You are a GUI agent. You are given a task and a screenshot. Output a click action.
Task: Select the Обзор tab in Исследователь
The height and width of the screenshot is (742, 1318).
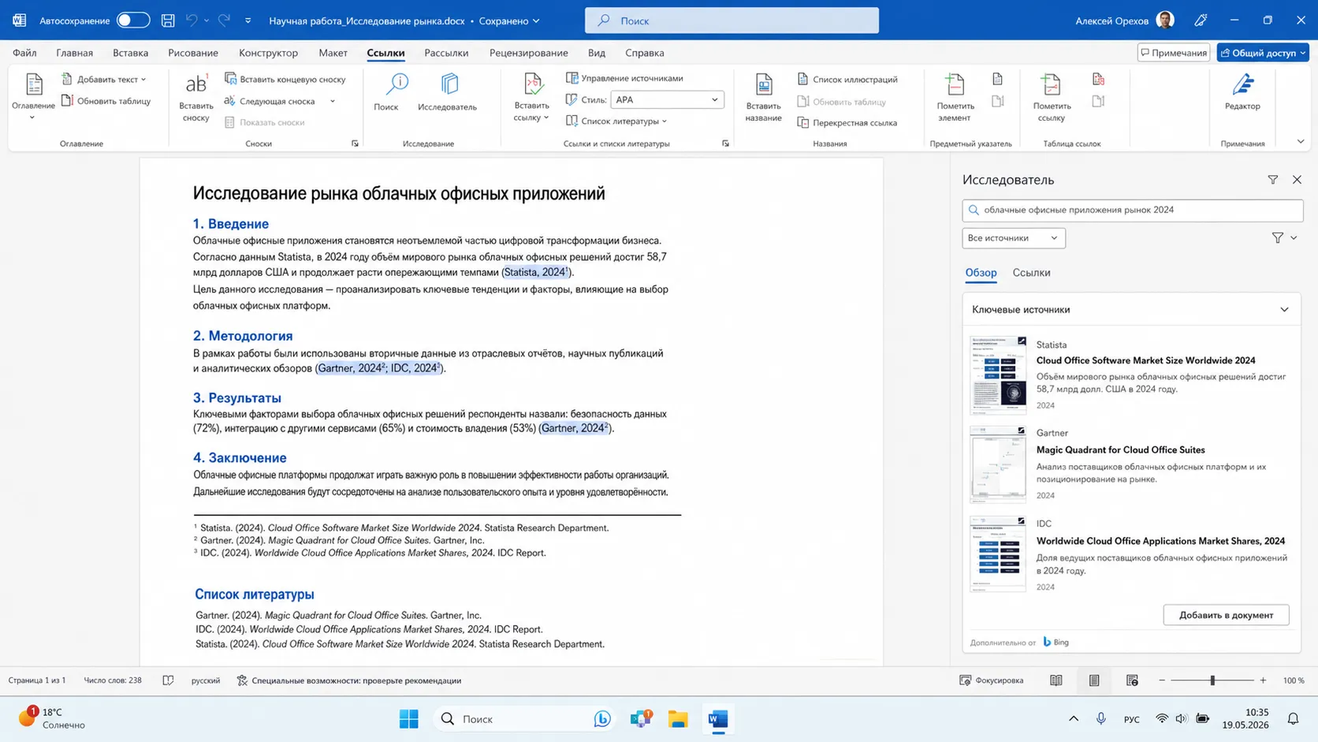(981, 273)
